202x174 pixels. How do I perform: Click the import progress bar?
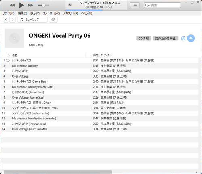tap(96, 10)
